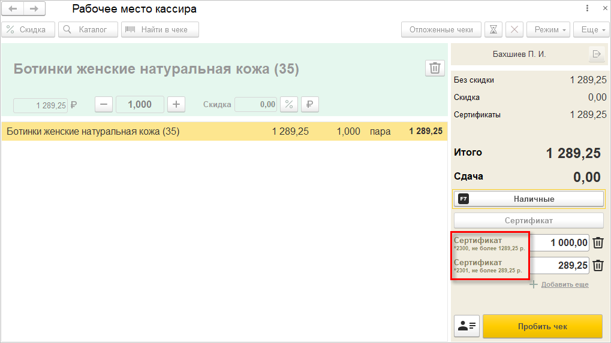Click the quantity field 1,000

[140, 105]
